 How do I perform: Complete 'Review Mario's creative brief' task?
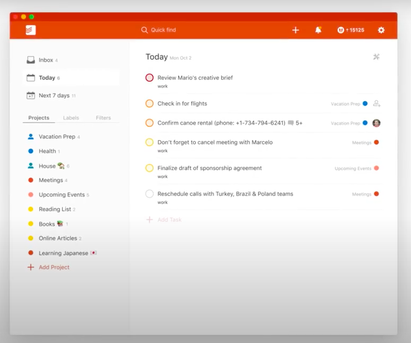pyautogui.click(x=149, y=78)
